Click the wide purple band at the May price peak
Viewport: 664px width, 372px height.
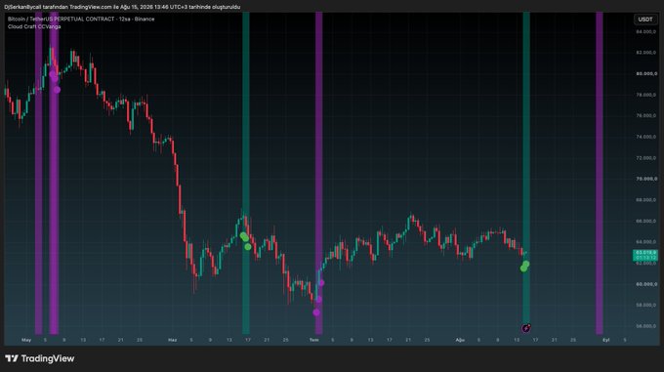coord(54,173)
